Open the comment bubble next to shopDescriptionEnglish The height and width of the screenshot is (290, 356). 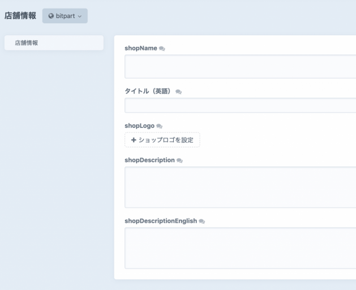coord(201,221)
